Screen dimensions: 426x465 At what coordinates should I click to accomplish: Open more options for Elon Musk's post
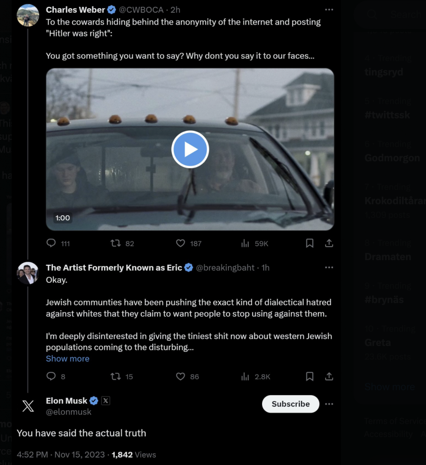[x=329, y=404]
